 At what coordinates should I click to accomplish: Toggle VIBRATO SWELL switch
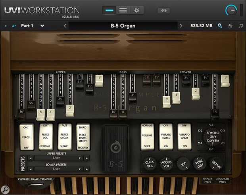(166, 137)
